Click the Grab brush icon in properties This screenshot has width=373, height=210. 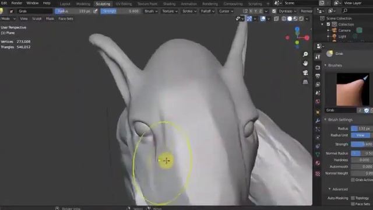(x=329, y=54)
